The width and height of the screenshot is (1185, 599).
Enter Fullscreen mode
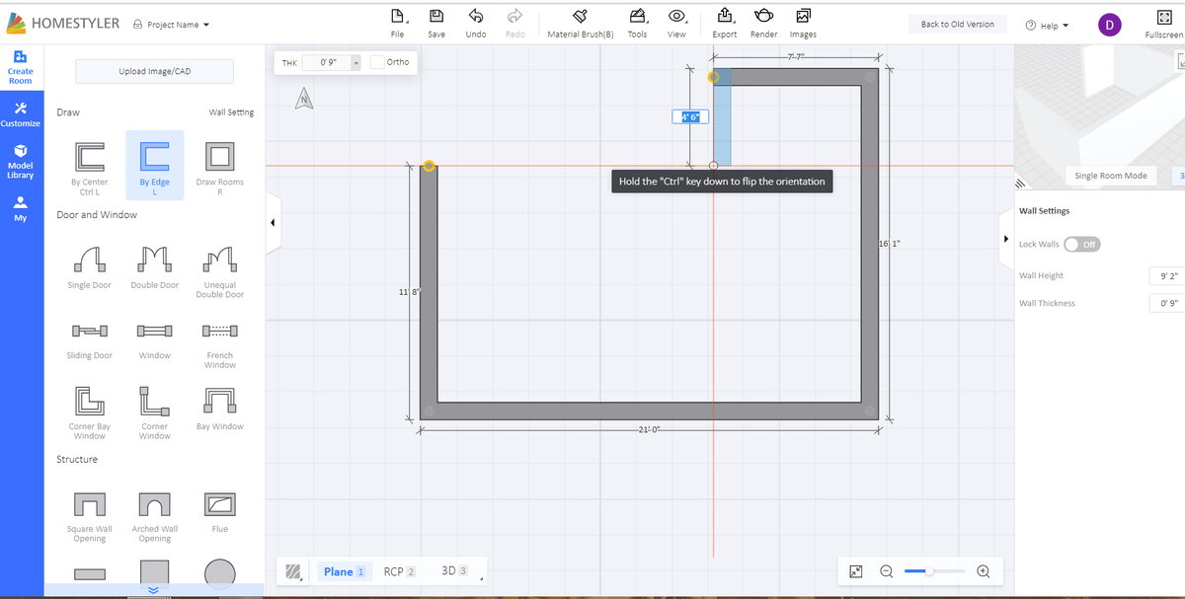coord(1163,24)
